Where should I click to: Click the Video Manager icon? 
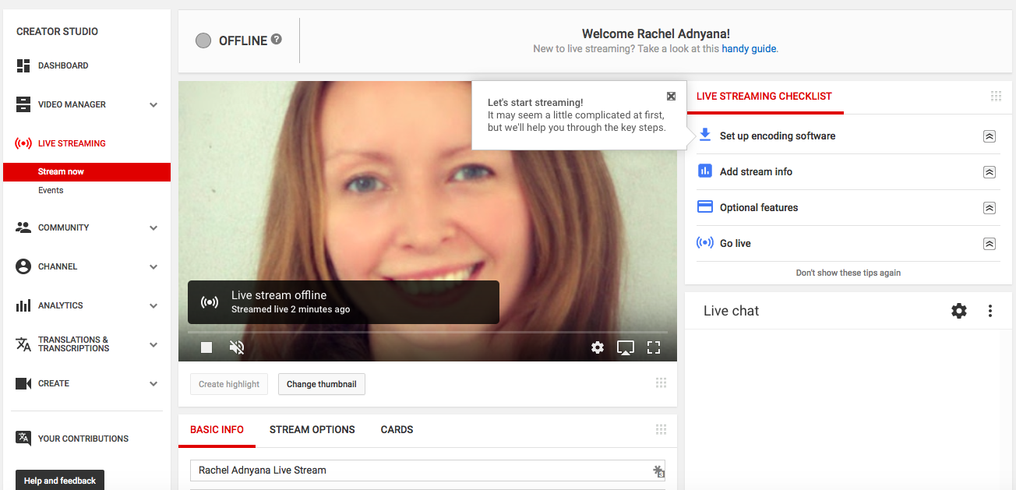click(x=23, y=104)
